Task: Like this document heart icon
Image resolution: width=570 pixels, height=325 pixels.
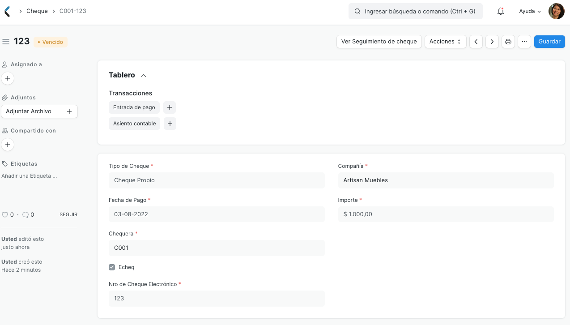Action: click(x=5, y=215)
